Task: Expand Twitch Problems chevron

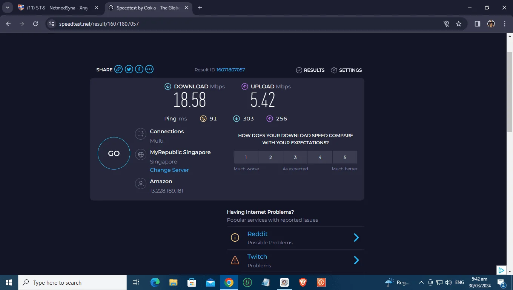Action: [356, 260]
